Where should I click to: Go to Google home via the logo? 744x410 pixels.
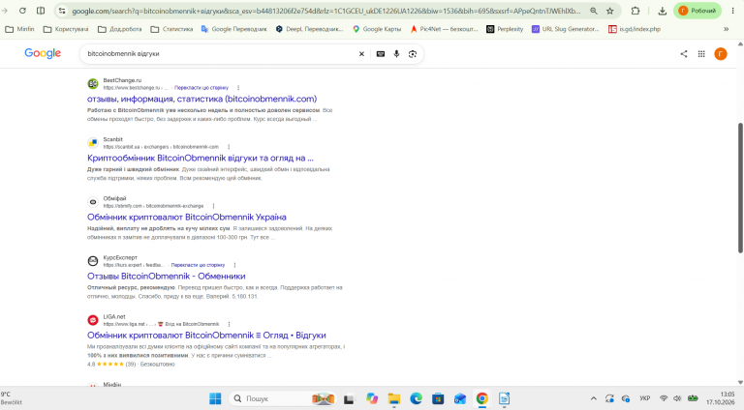(x=43, y=53)
